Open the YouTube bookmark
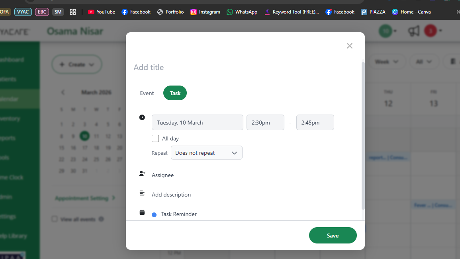Screen dimensions: 460x259 point(102,12)
